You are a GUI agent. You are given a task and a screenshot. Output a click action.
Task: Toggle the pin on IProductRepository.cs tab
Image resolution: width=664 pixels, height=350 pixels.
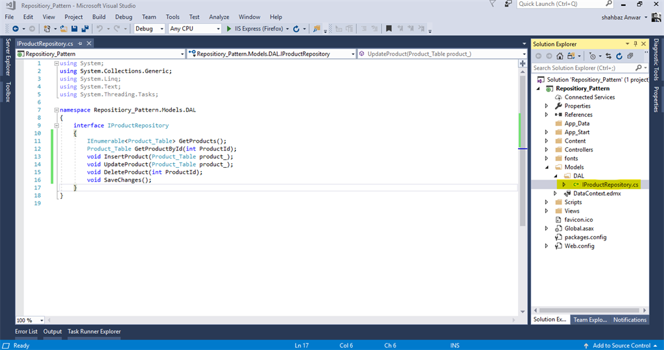80,43
